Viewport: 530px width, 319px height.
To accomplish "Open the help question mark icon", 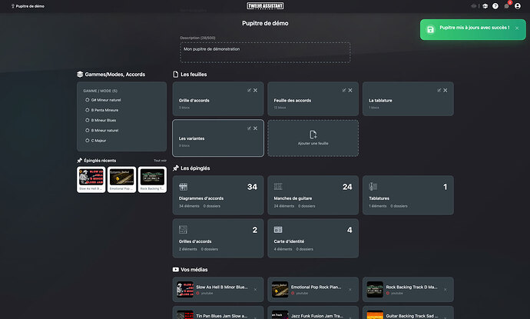I will [495, 6].
